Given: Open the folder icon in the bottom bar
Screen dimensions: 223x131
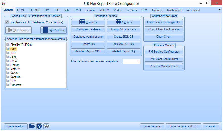Looking at the screenshot, I should pos(32,126).
